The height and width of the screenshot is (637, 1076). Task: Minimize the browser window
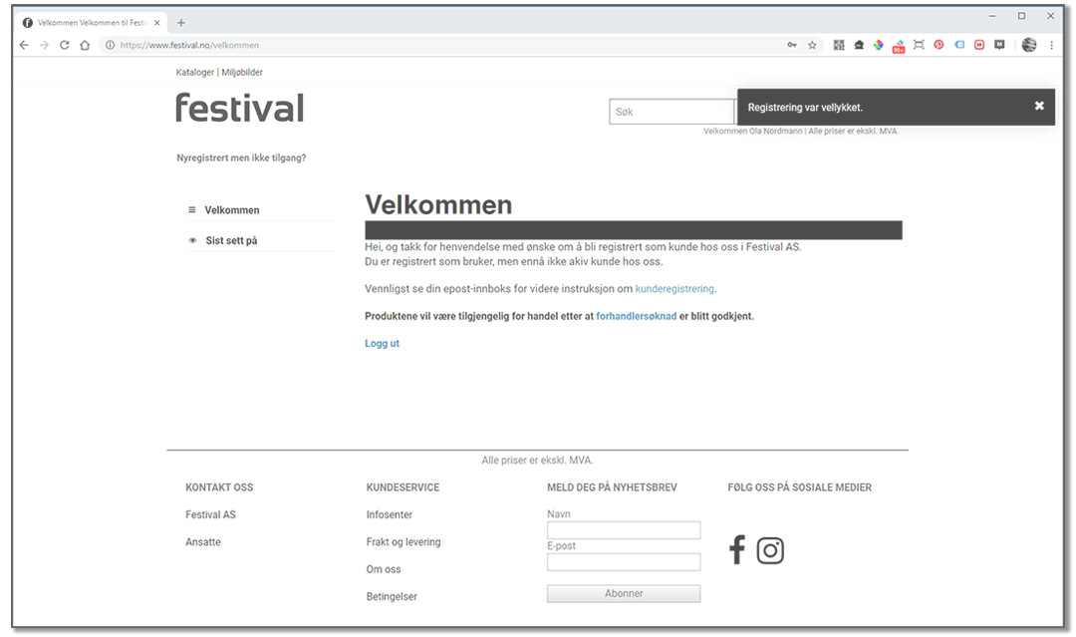[992, 16]
